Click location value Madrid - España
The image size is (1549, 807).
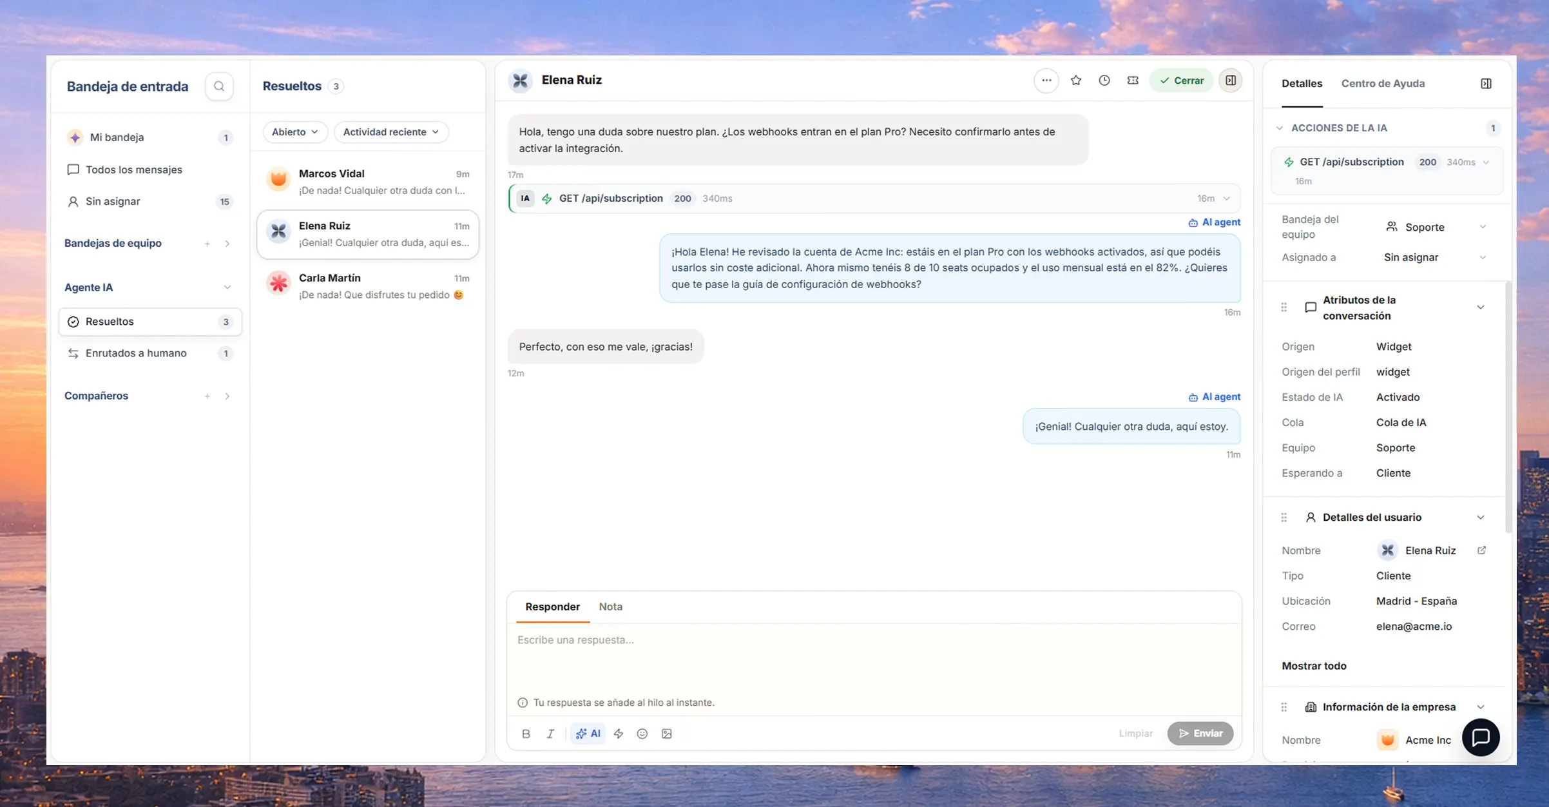pyautogui.click(x=1416, y=601)
